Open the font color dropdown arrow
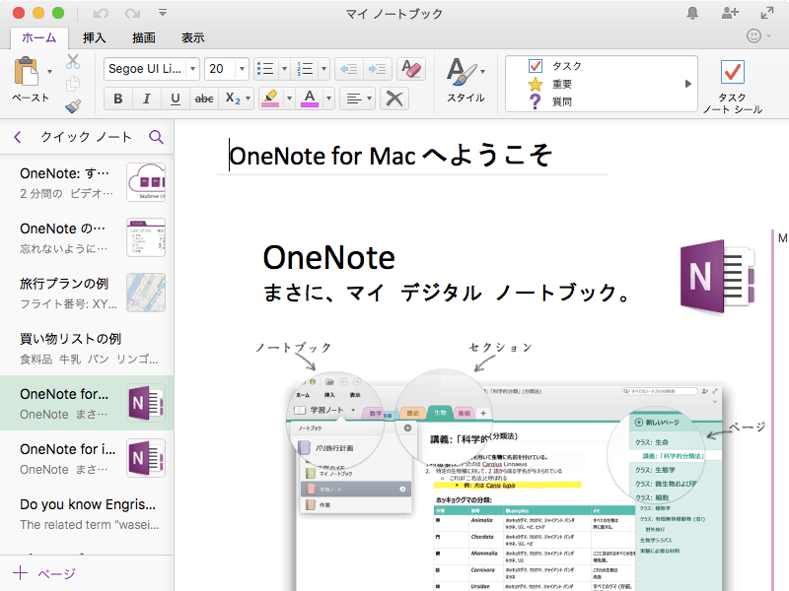This screenshot has height=591, width=789. pyautogui.click(x=328, y=98)
